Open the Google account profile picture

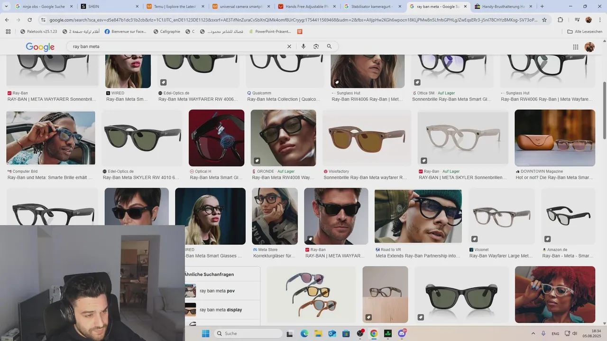(589, 47)
